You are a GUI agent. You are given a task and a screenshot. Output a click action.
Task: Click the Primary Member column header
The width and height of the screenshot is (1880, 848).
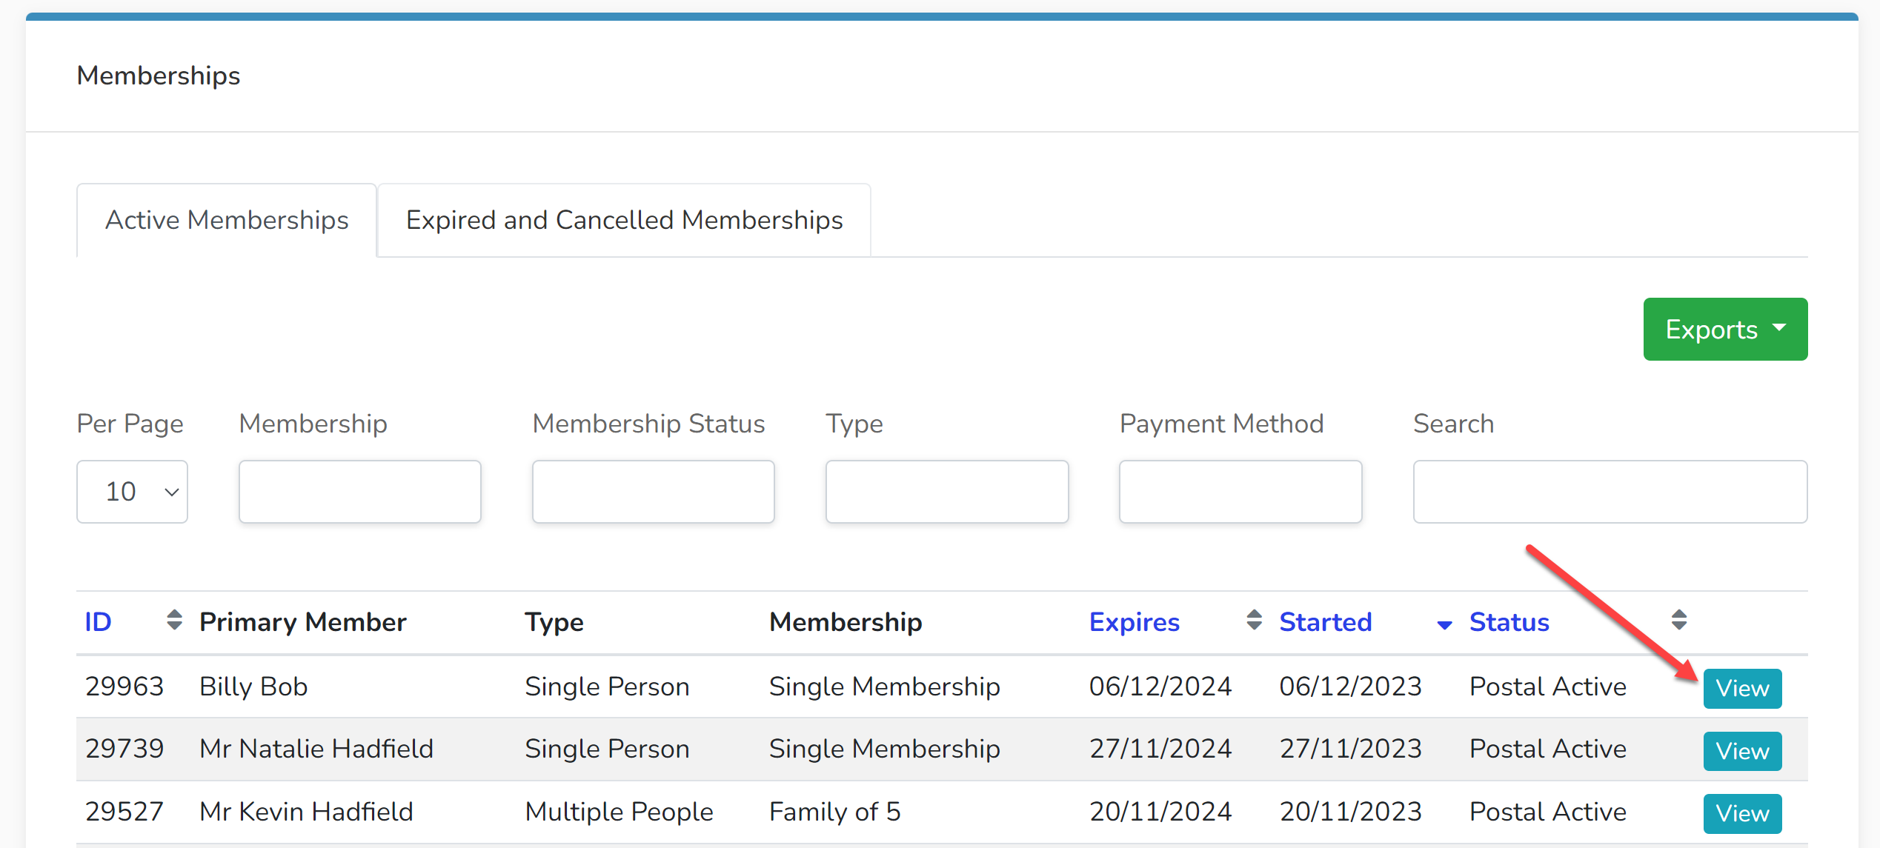[x=303, y=623]
